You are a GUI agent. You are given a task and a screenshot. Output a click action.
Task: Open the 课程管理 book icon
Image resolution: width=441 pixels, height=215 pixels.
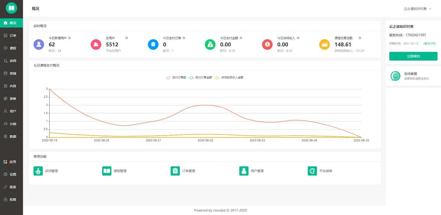[x=107, y=171]
